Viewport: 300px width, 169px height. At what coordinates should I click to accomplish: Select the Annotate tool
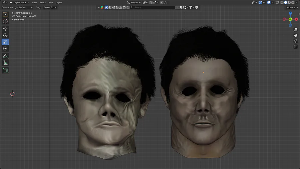tap(5, 56)
